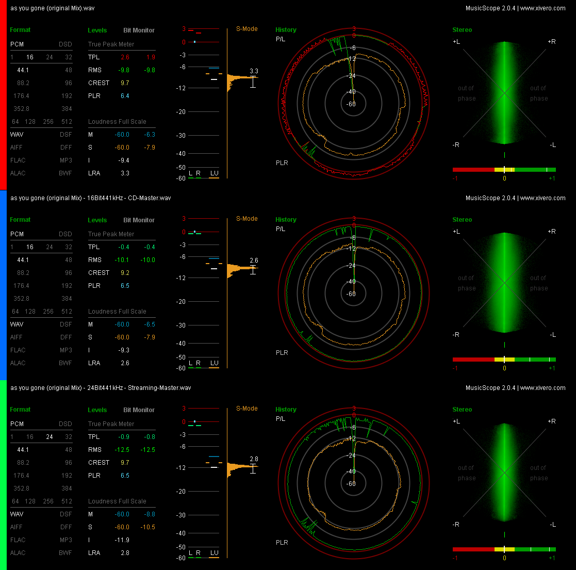This screenshot has width=576, height=570.
Task: Click the stereo vectorscope in CD-Master panel
Action: [x=504, y=283]
